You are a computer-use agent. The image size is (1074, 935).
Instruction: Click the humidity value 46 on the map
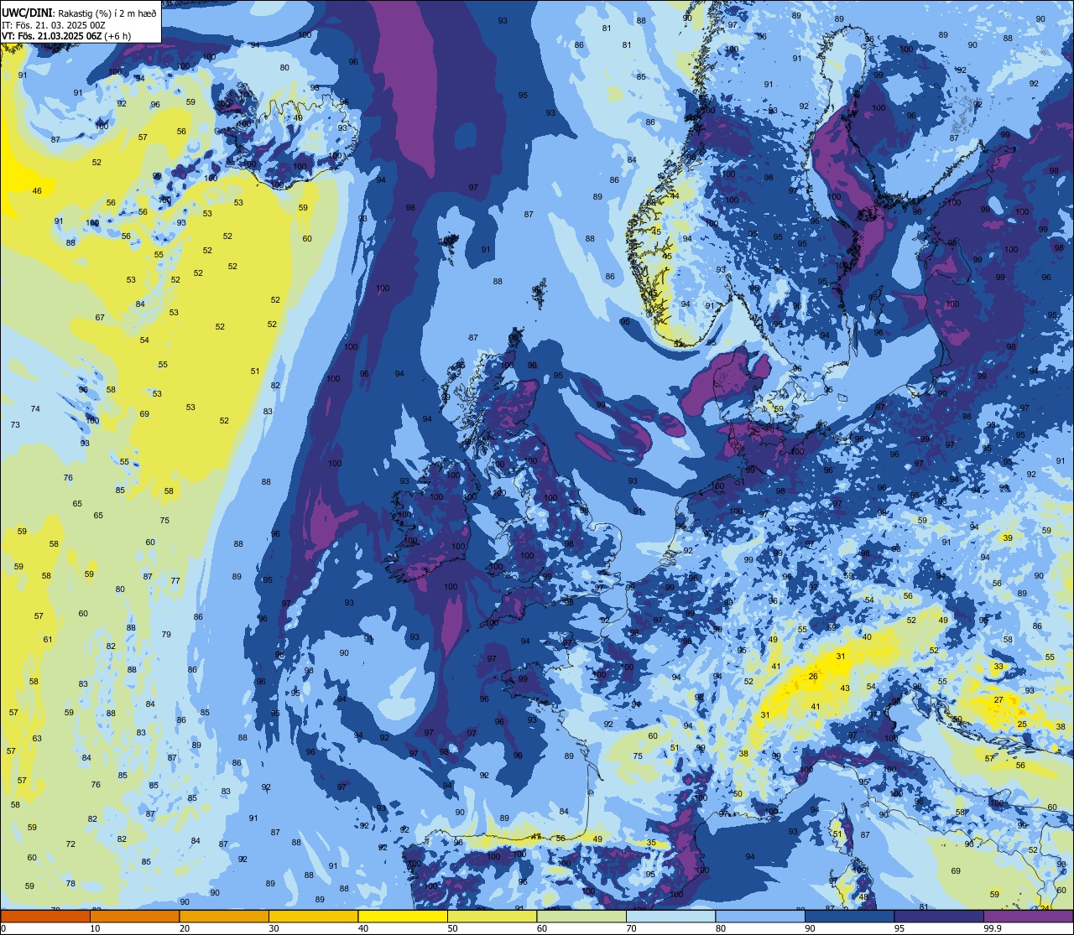click(37, 191)
